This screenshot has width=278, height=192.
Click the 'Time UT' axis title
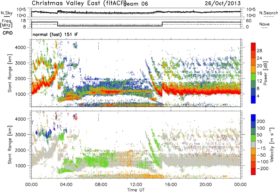pos(136,190)
